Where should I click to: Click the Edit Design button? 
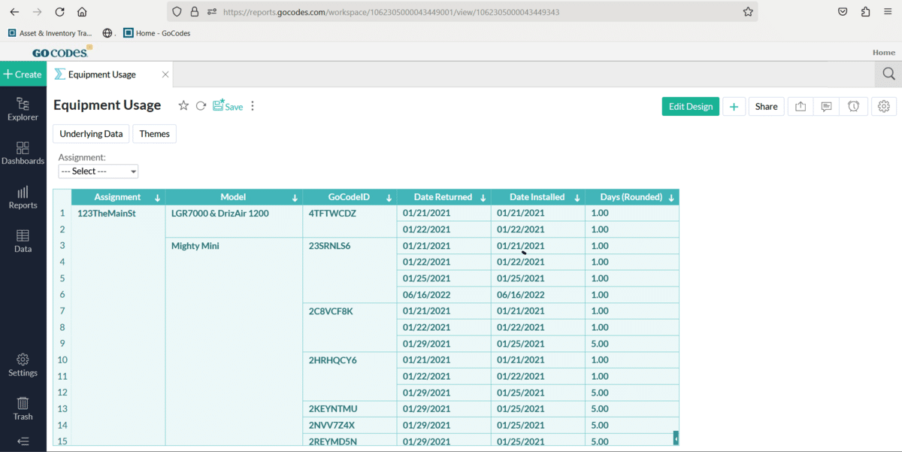tap(691, 107)
